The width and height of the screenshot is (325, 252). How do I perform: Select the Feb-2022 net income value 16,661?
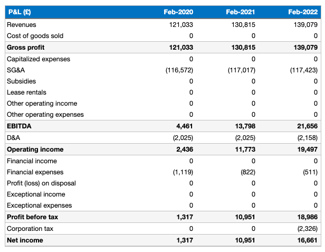pyautogui.click(x=309, y=240)
